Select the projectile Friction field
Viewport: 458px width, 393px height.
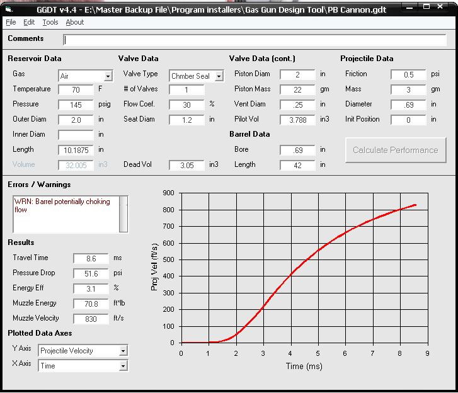pyautogui.click(x=408, y=74)
